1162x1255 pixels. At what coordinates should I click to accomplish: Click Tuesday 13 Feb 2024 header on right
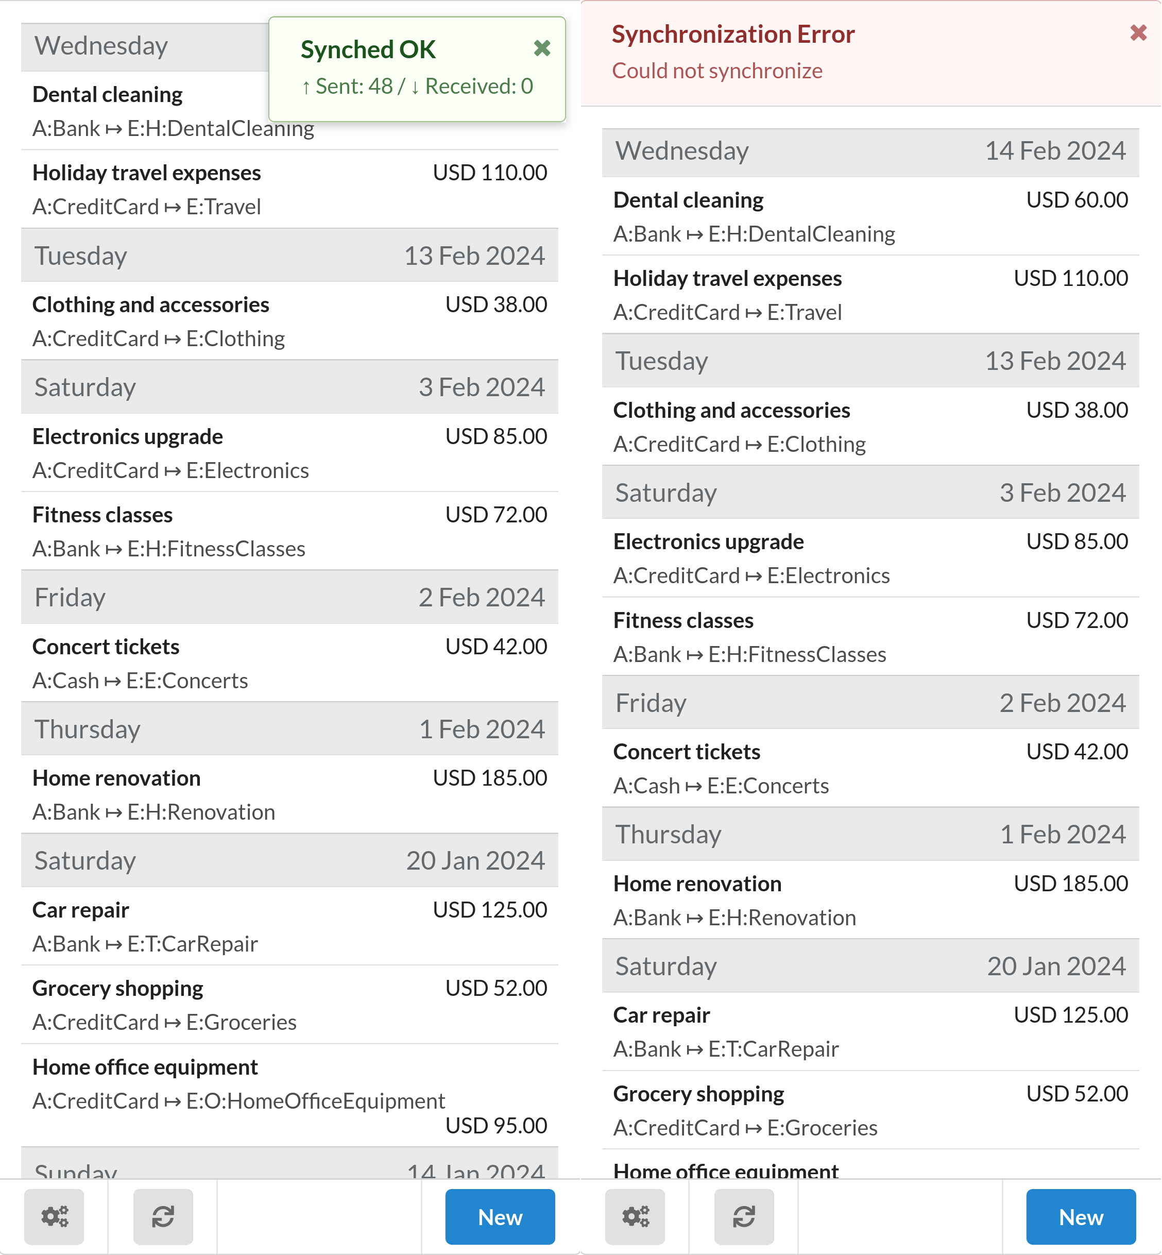(870, 361)
